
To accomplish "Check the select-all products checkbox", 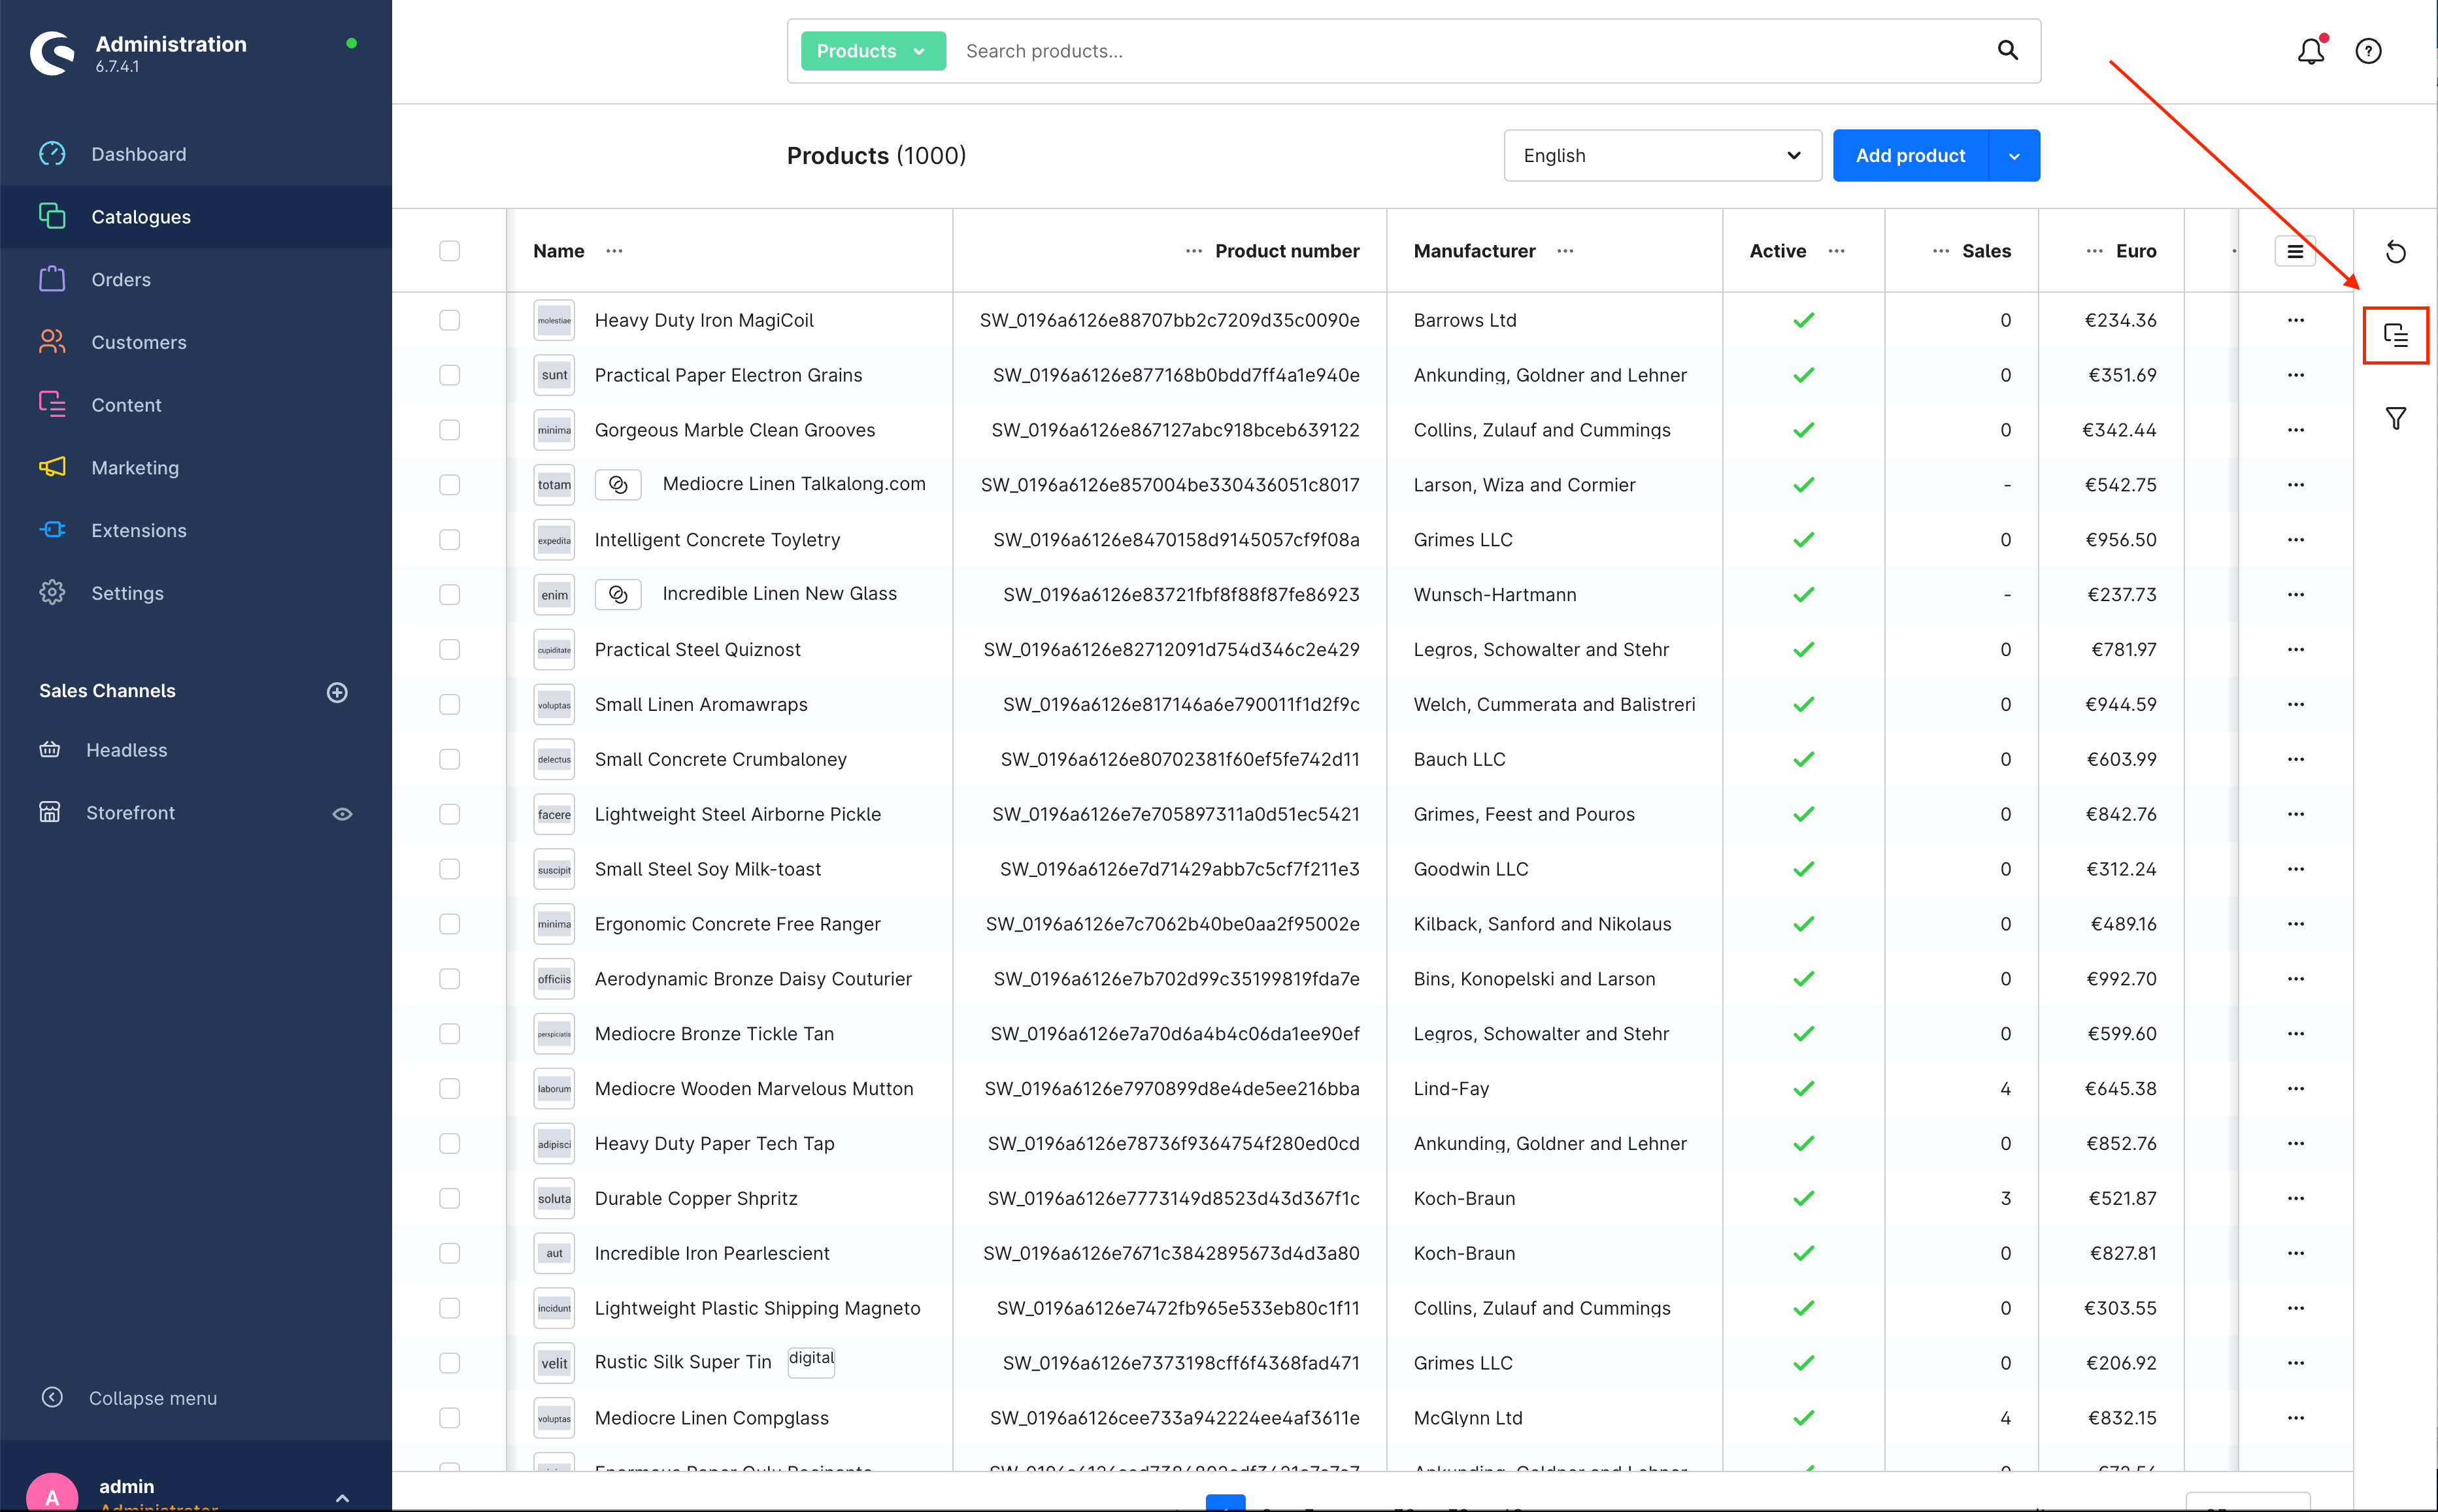I will pyautogui.click(x=450, y=251).
